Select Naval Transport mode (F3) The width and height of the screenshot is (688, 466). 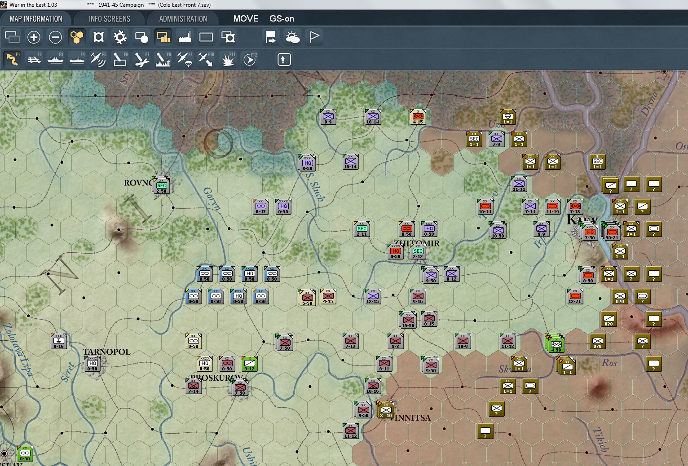[55, 59]
